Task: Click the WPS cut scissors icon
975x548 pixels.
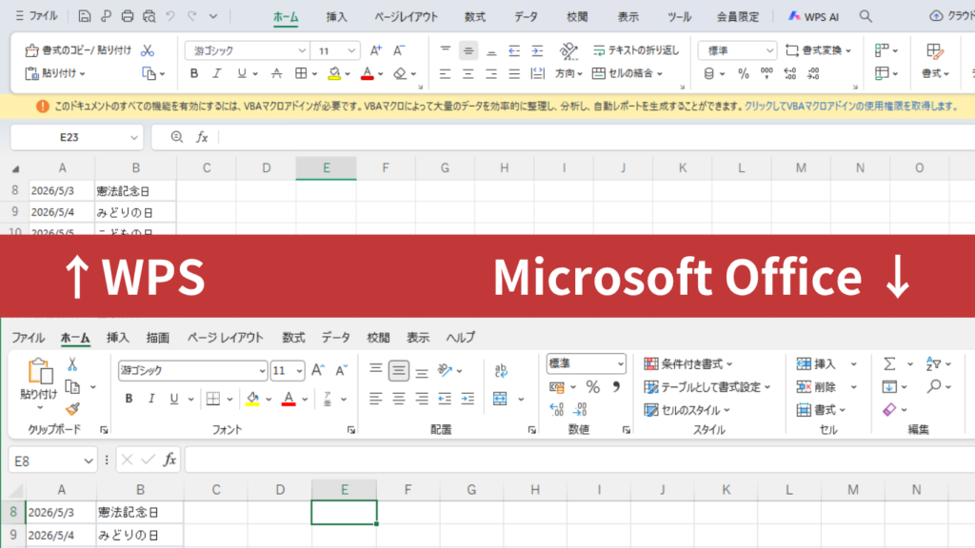Action: pos(148,50)
